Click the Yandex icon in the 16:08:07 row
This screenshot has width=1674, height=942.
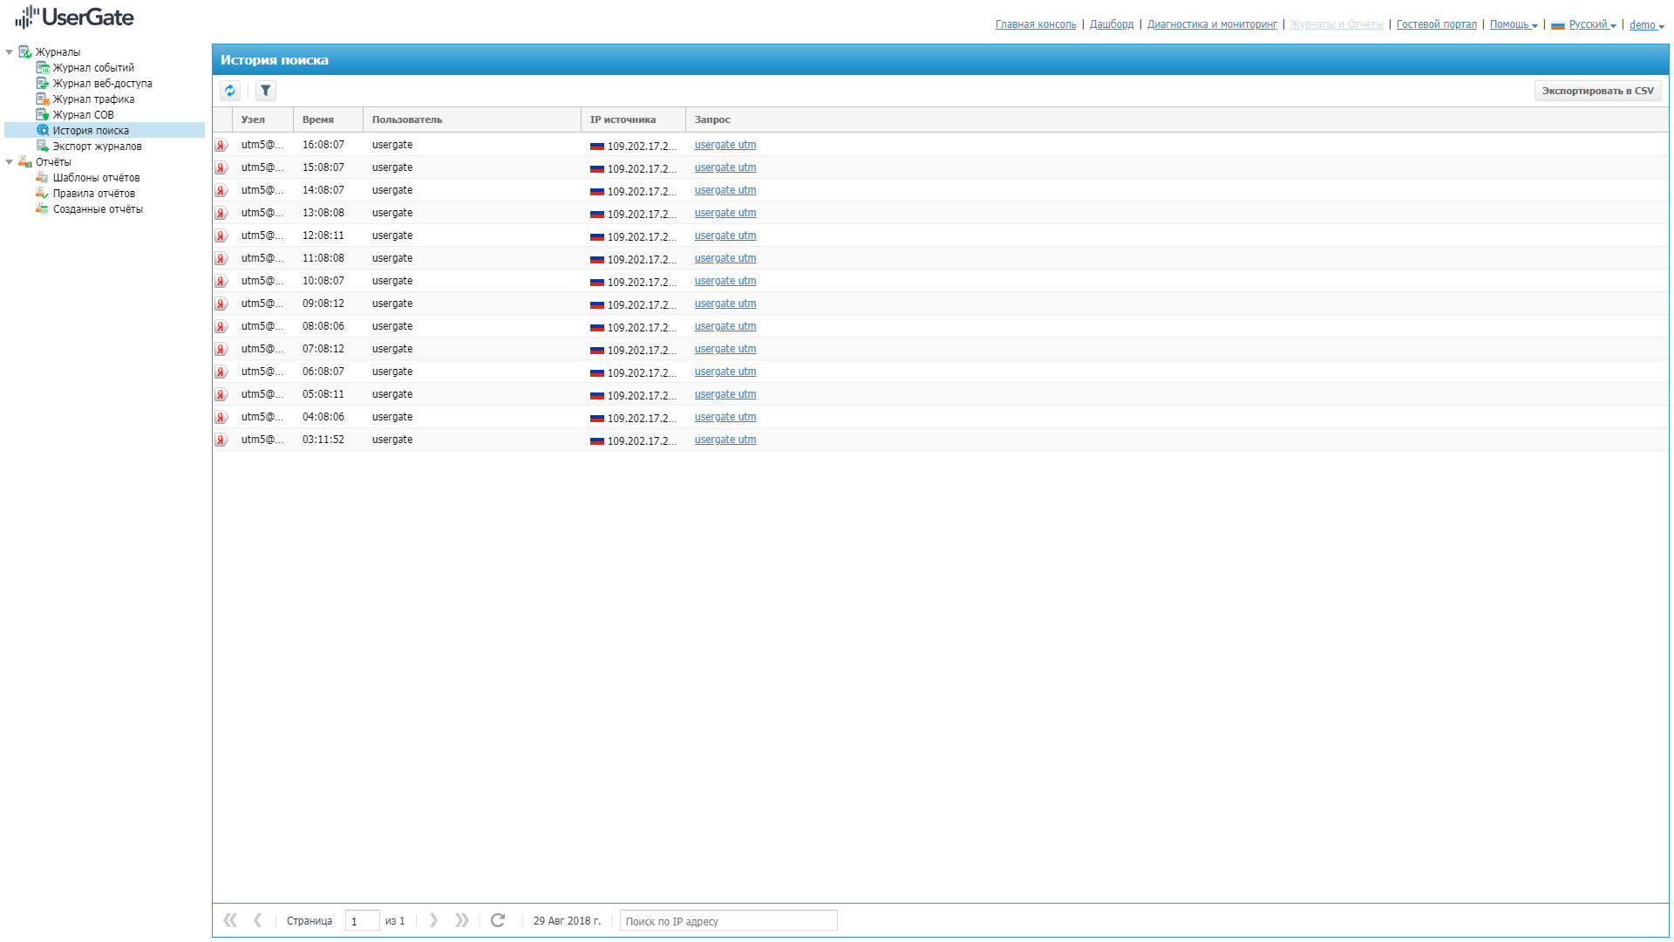[221, 146]
